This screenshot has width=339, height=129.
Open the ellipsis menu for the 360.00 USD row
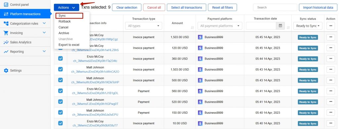click(331, 59)
